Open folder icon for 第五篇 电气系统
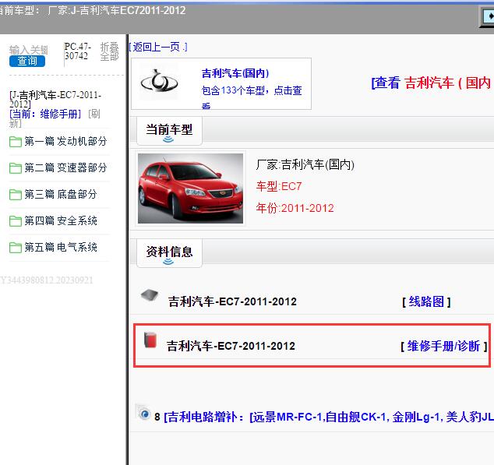This screenshot has height=465, width=494. 15,248
